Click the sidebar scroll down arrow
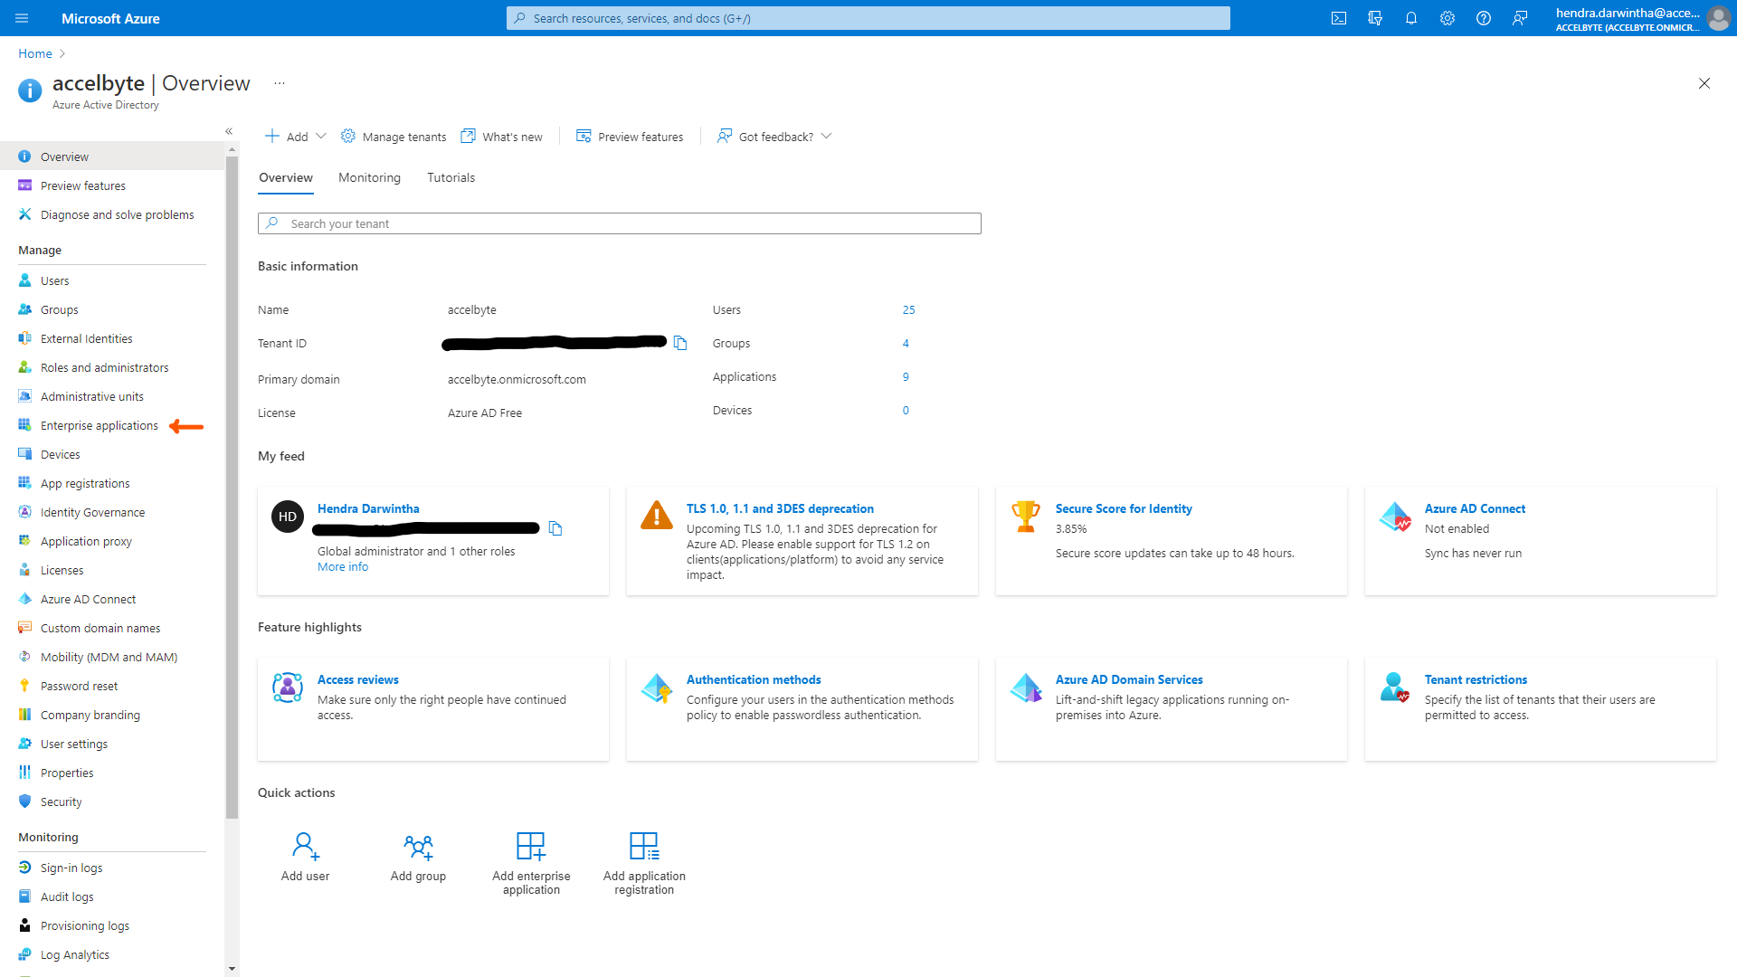This screenshot has width=1737, height=977. (x=232, y=969)
